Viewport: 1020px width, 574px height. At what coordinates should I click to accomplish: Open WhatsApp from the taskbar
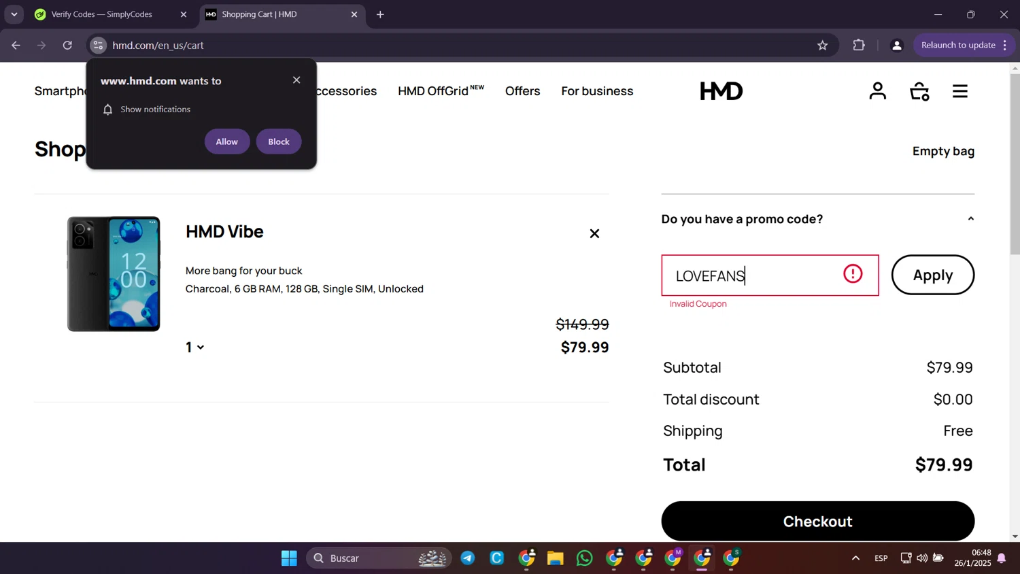pyautogui.click(x=584, y=558)
